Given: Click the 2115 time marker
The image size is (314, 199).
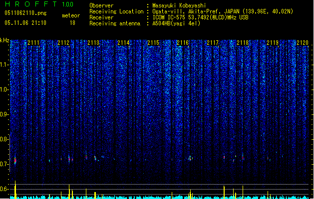Looking at the screenshot, I should 153,43.
